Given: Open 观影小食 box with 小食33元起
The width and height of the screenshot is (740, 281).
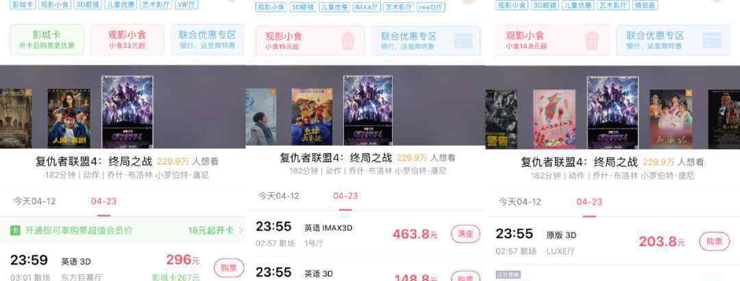Looking at the screenshot, I should [127, 40].
